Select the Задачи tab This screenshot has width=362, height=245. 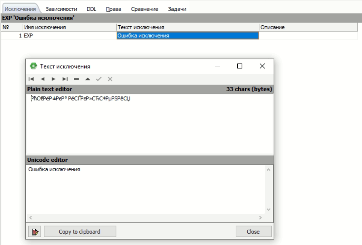pos(177,9)
